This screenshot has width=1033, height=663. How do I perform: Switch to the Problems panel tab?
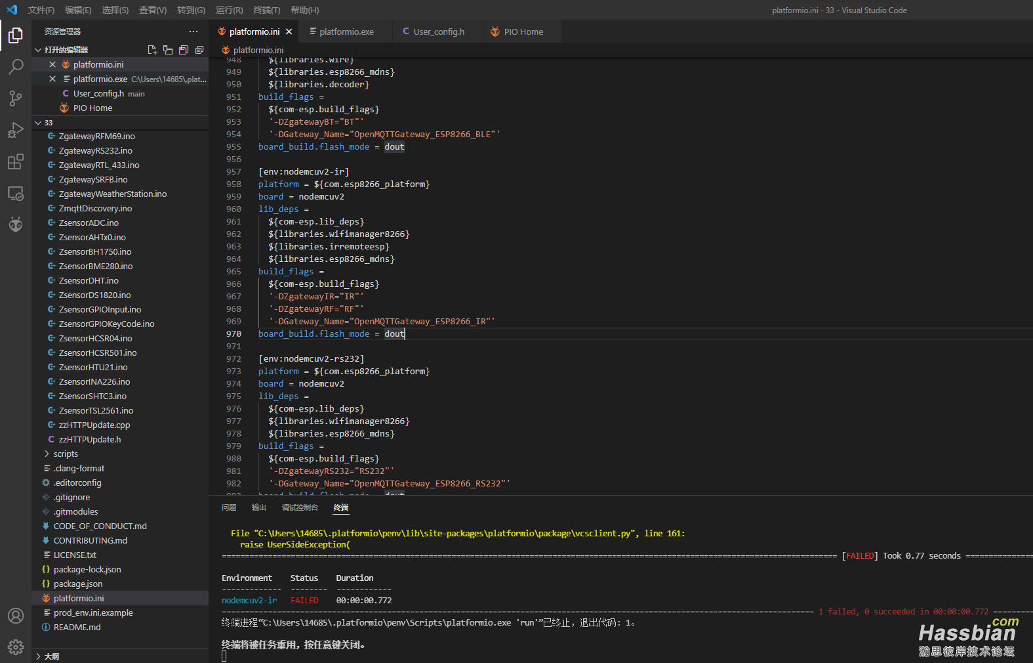229,507
